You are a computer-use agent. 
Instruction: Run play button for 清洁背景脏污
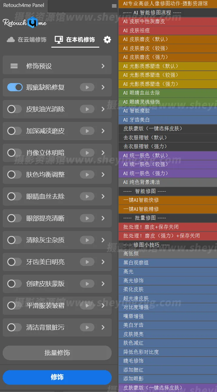point(87,327)
